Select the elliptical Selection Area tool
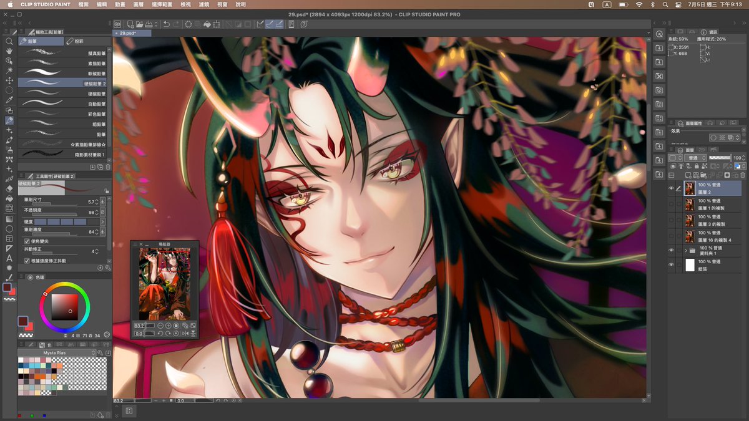Viewport: 749px width, 421px height. tap(9, 90)
